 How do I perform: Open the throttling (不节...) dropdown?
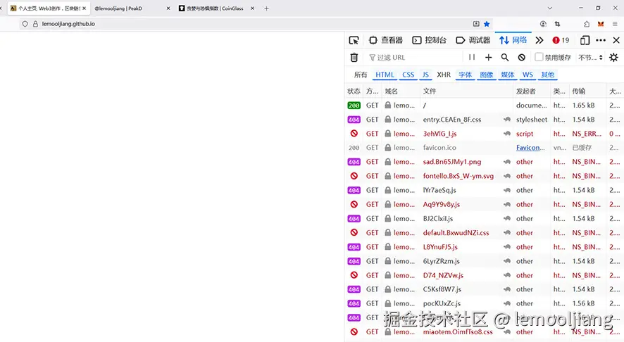(591, 58)
